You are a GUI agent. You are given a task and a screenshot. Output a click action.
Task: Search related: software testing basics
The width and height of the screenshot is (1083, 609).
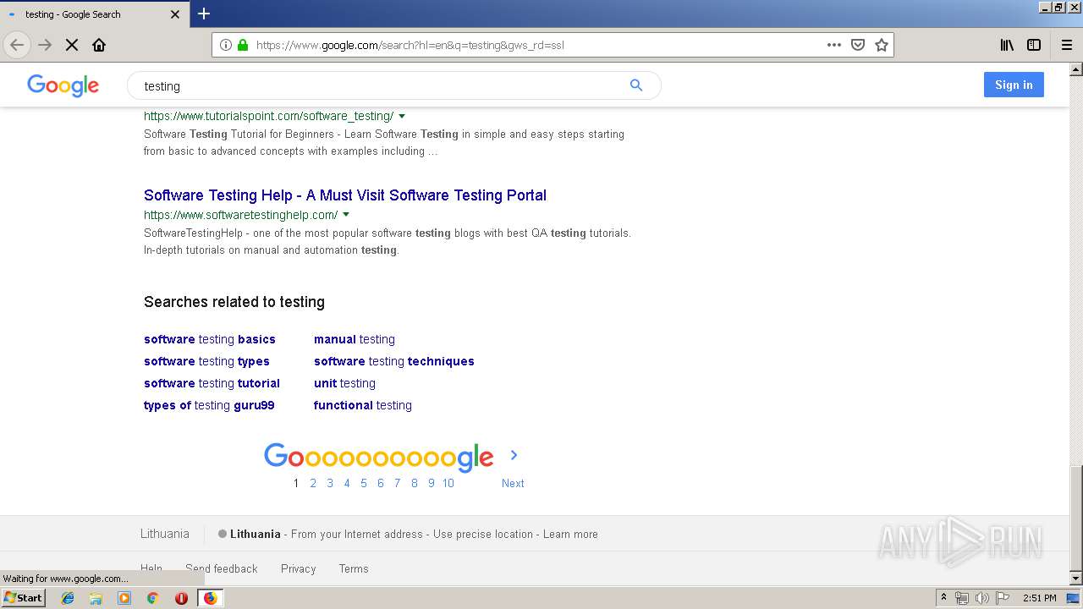point(210,339)
